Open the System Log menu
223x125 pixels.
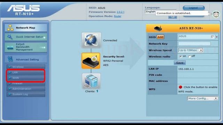pos(26,94)
